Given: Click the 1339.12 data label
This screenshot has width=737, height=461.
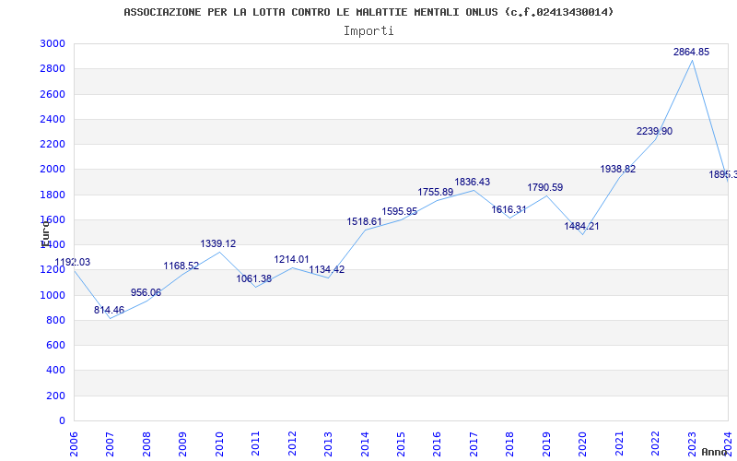Looking at the screenshot, I should 217,244.
